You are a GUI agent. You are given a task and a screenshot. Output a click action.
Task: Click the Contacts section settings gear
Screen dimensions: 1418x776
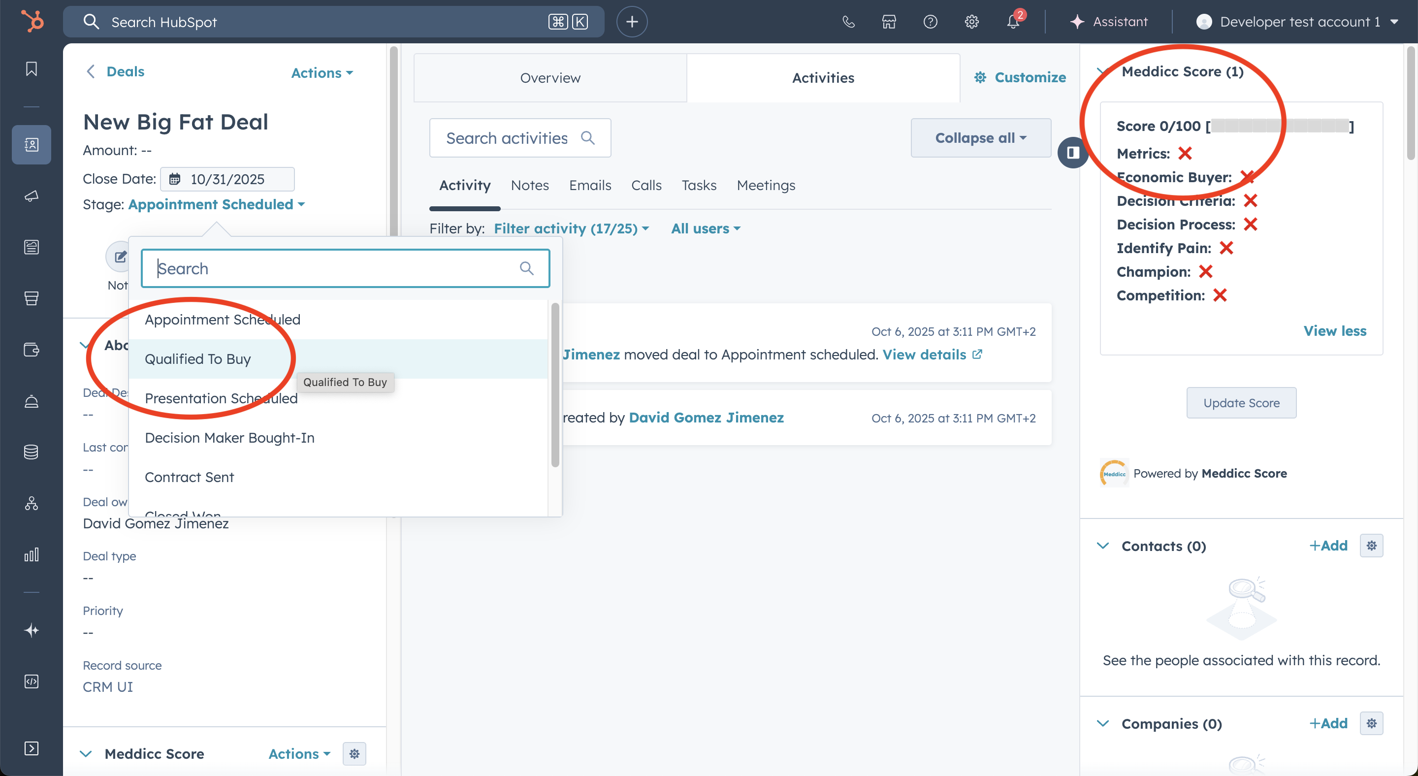tap(1371, 546)
